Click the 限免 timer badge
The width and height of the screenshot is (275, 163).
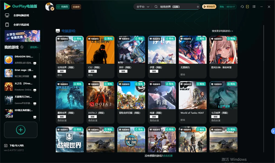[x=227, y=7]
